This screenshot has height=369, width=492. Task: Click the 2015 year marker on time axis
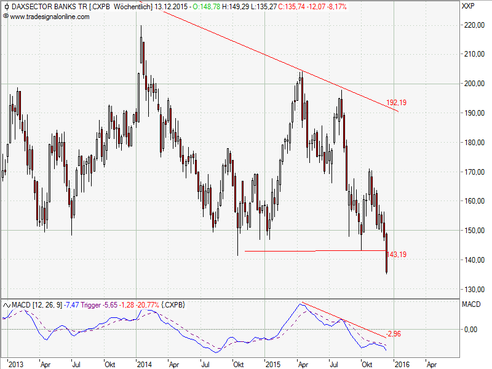(274, 363)
